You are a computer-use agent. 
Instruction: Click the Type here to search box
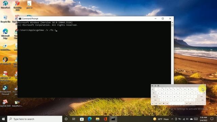(x=35, y=119)
